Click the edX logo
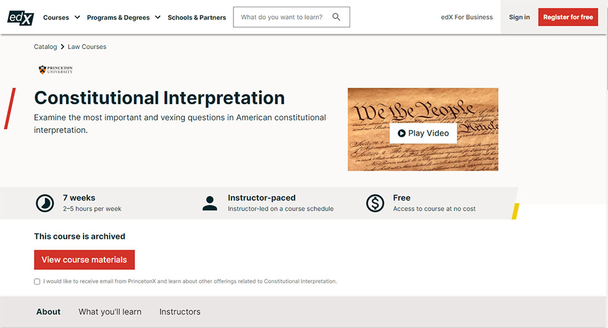The height and width of the screenshot is (328, 608). [x=20, y=17]
